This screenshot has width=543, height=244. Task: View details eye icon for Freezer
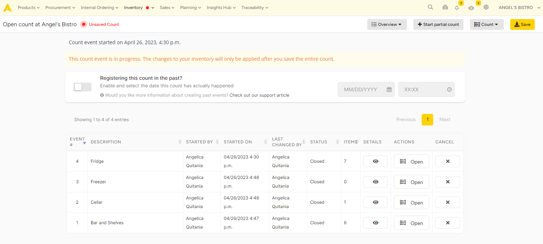coord(376,182)
